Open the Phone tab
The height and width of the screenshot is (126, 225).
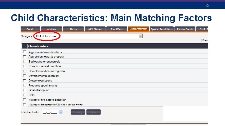(73, 29)
